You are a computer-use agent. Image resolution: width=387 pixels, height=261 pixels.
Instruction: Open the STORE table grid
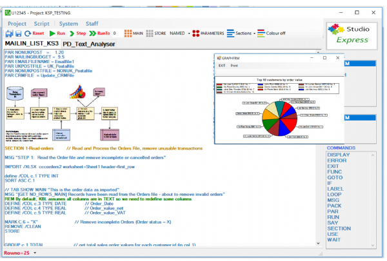click(x=155, y=32)
